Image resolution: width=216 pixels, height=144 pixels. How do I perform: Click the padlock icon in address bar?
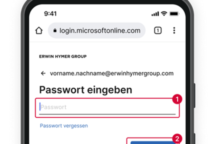pyautogui.click(x=55, y=30)
